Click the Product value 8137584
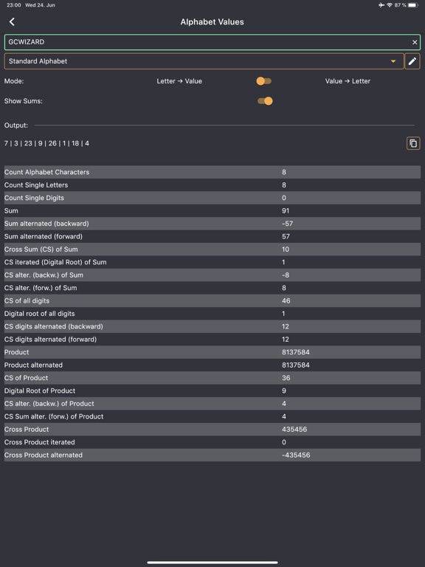 coord(296,352)
